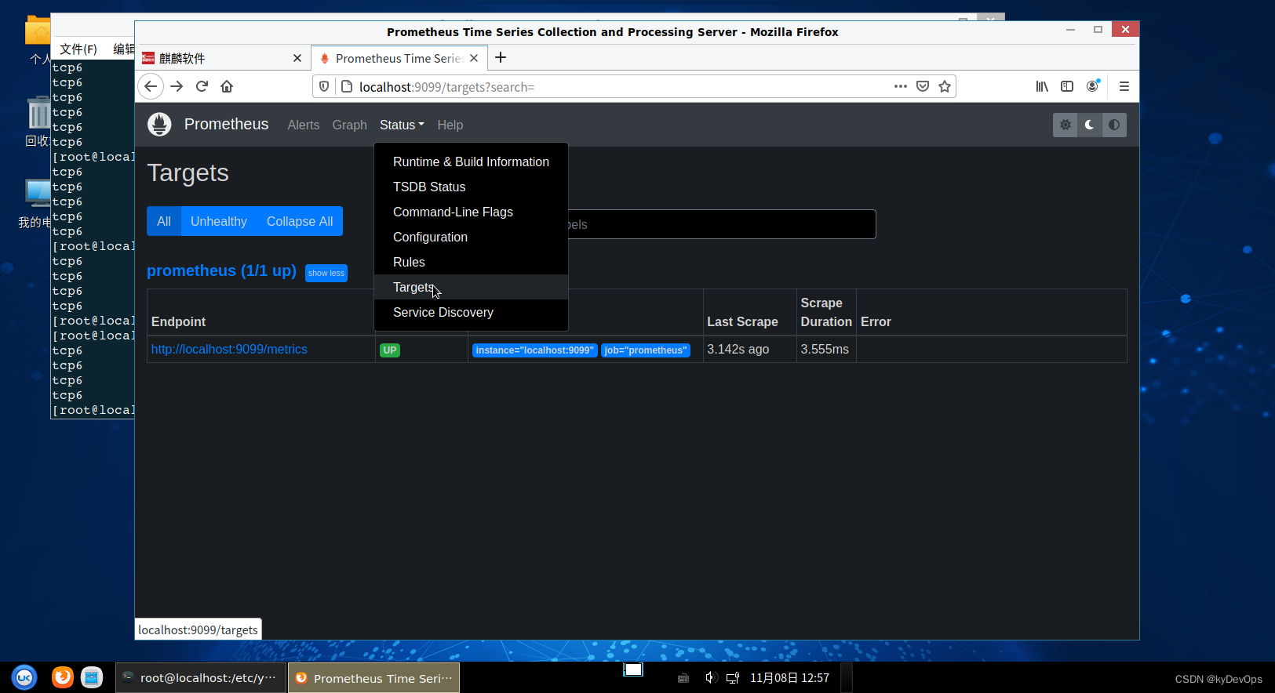The width and height of the screenshot is (1275, 693).
Task: Open personal folder desktop icon
Action: [38, 39]
